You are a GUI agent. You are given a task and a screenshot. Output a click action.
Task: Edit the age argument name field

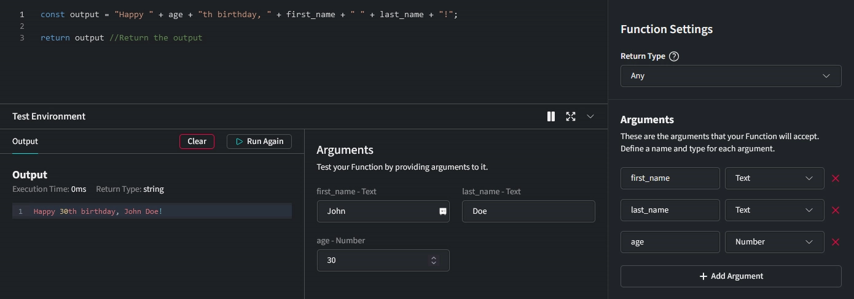point(670,242)
